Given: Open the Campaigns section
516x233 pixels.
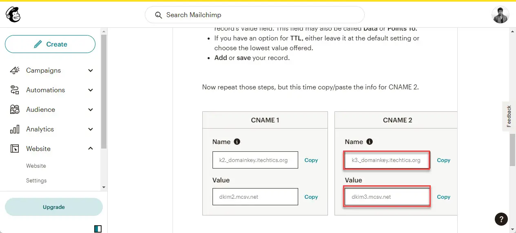Looking at the screenshot, I should click(43, 70).
